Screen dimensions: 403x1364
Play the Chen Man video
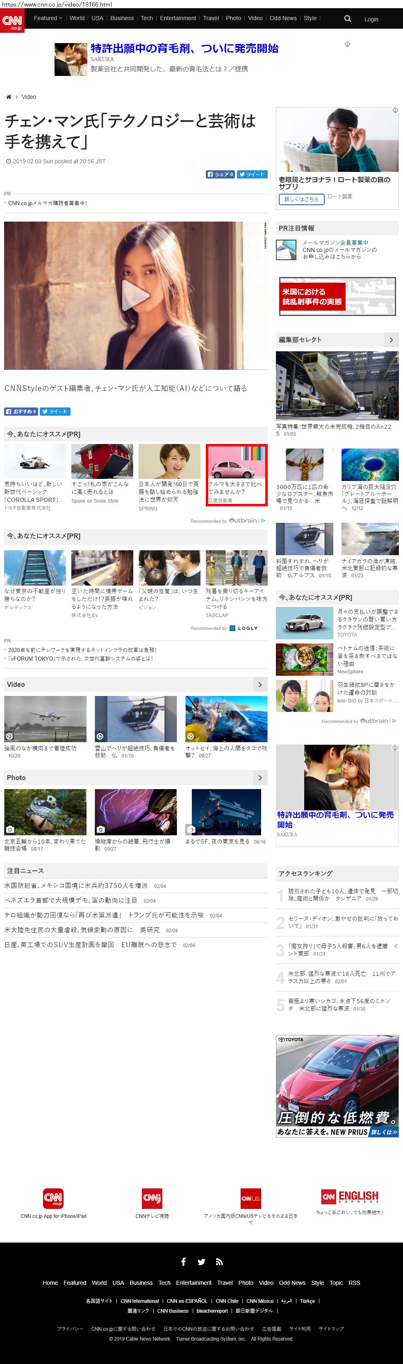(135, 295)
